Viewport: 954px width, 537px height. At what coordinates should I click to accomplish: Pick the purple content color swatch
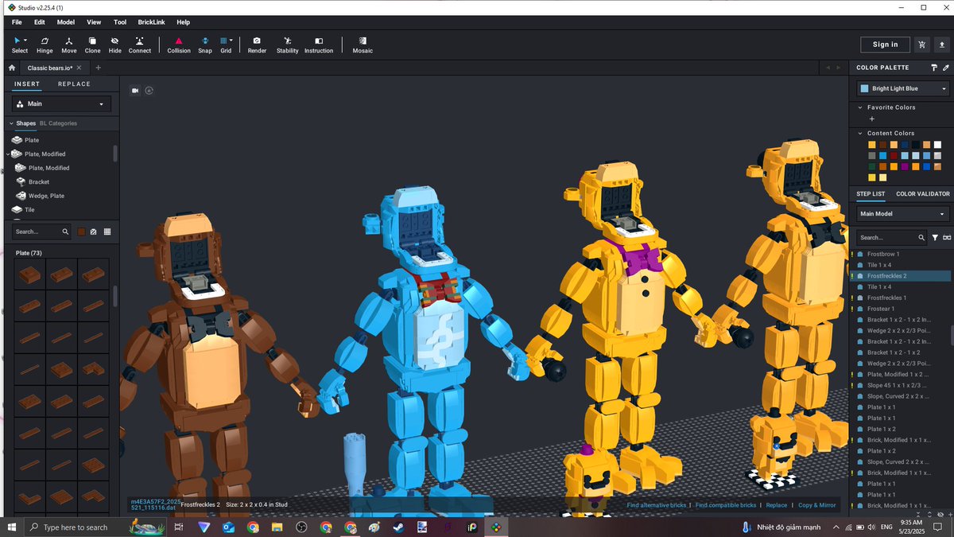(x=905, y=167)
